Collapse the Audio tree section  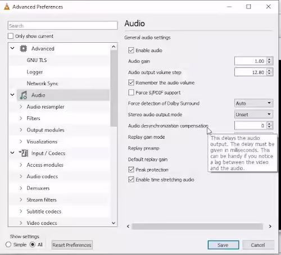coord(12,95)
